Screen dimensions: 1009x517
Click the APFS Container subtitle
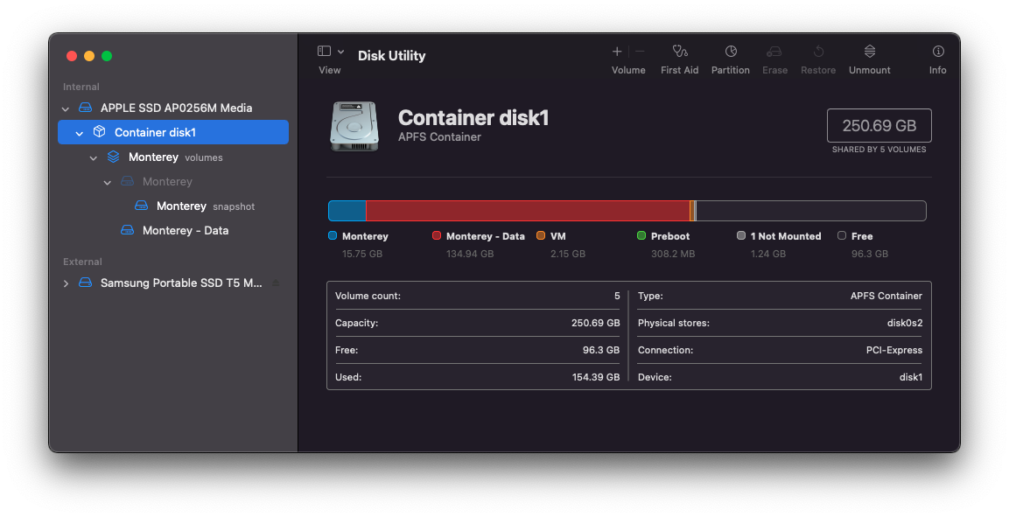click(x=439, y=137)
